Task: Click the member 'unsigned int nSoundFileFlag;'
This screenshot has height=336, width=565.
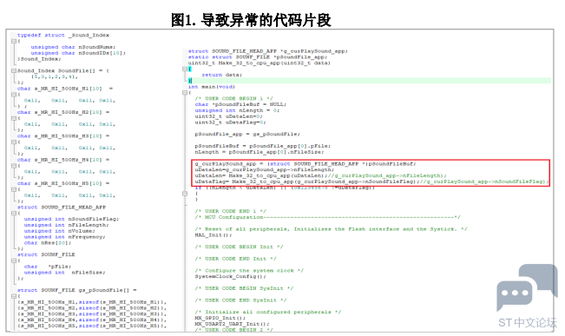Action: 71,219
